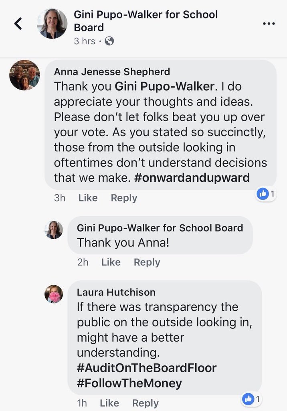
Task: View Anna Jenesse Shepherd's profile photo
Action: pyautogui.click(x=24, y=75)
